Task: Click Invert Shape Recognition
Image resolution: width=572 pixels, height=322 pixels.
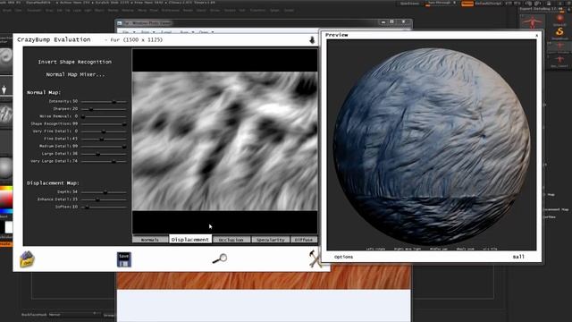Action: pyautogui.click(x=75, y=62)
